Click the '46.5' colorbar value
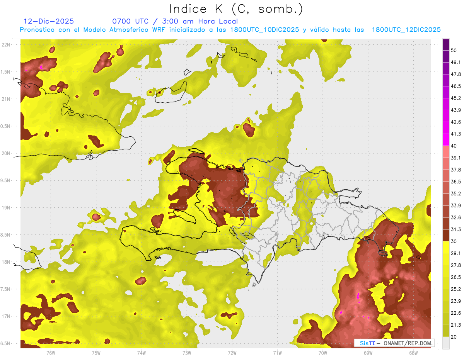This screenshot has height=358, width=464. (456, 86)
